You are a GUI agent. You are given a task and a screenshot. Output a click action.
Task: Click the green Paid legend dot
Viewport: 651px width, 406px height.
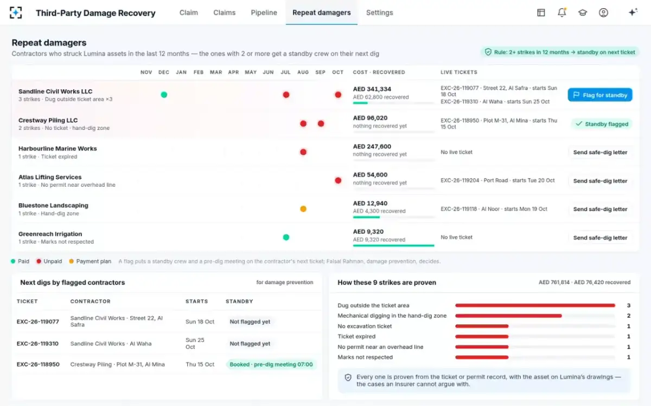coord(13,261)
